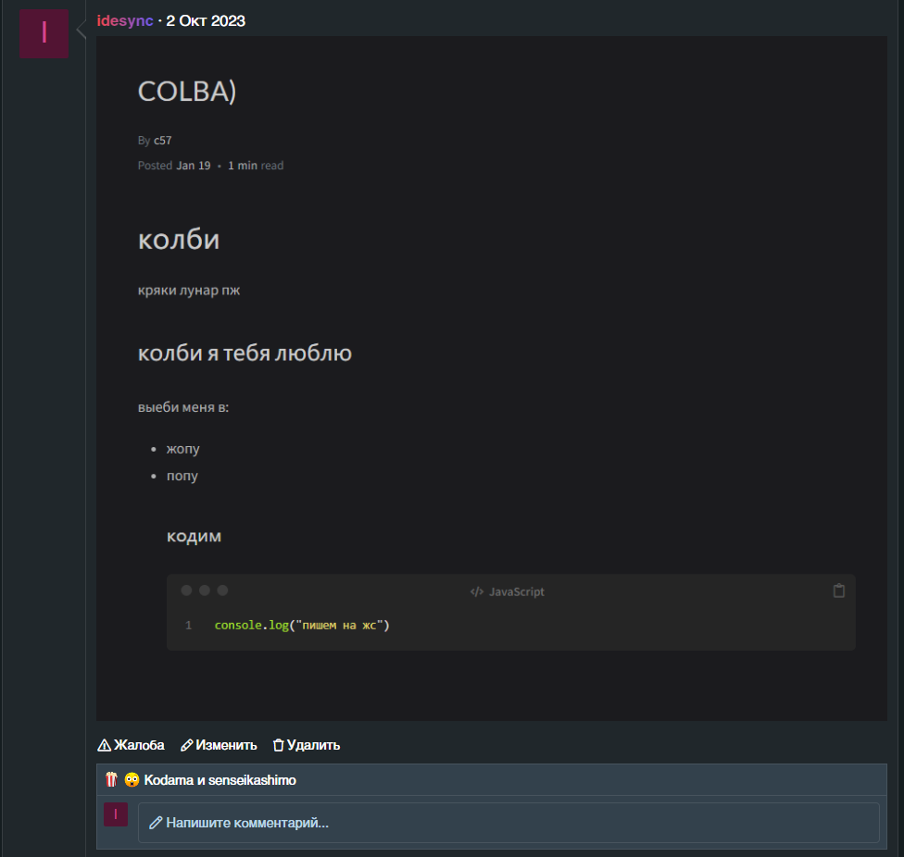
Task: Click the c57 author name in the post
Action: click(x=163, y=141)
